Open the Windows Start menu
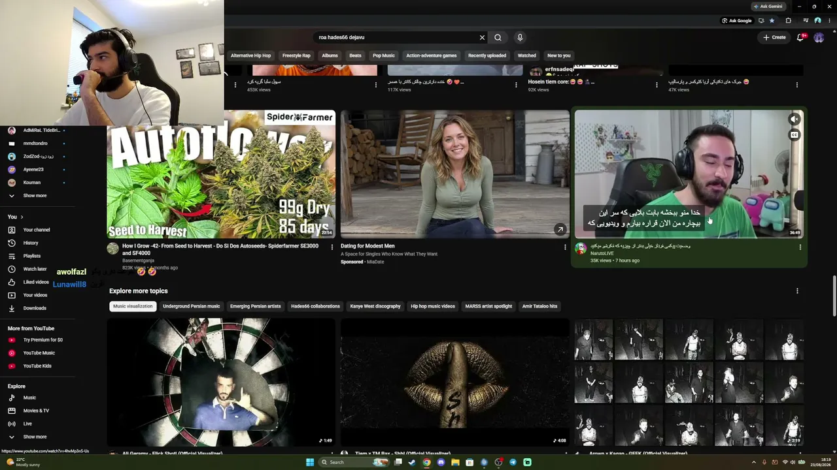 point(310,462)
